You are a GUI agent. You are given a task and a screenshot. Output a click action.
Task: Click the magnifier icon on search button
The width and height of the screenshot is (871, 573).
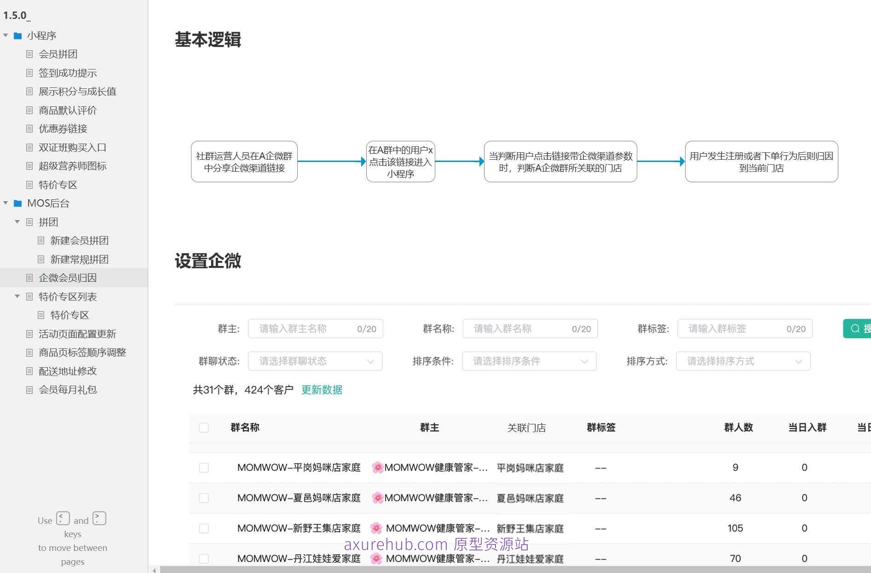[x=855, y=329]
